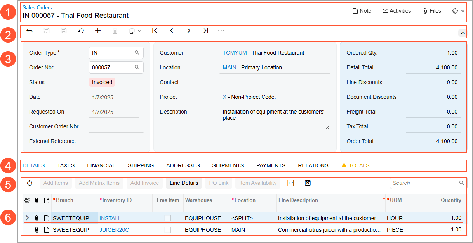Click the Line Details button
The width and height of the screenshot is (473, 243).
pos(184,183)
